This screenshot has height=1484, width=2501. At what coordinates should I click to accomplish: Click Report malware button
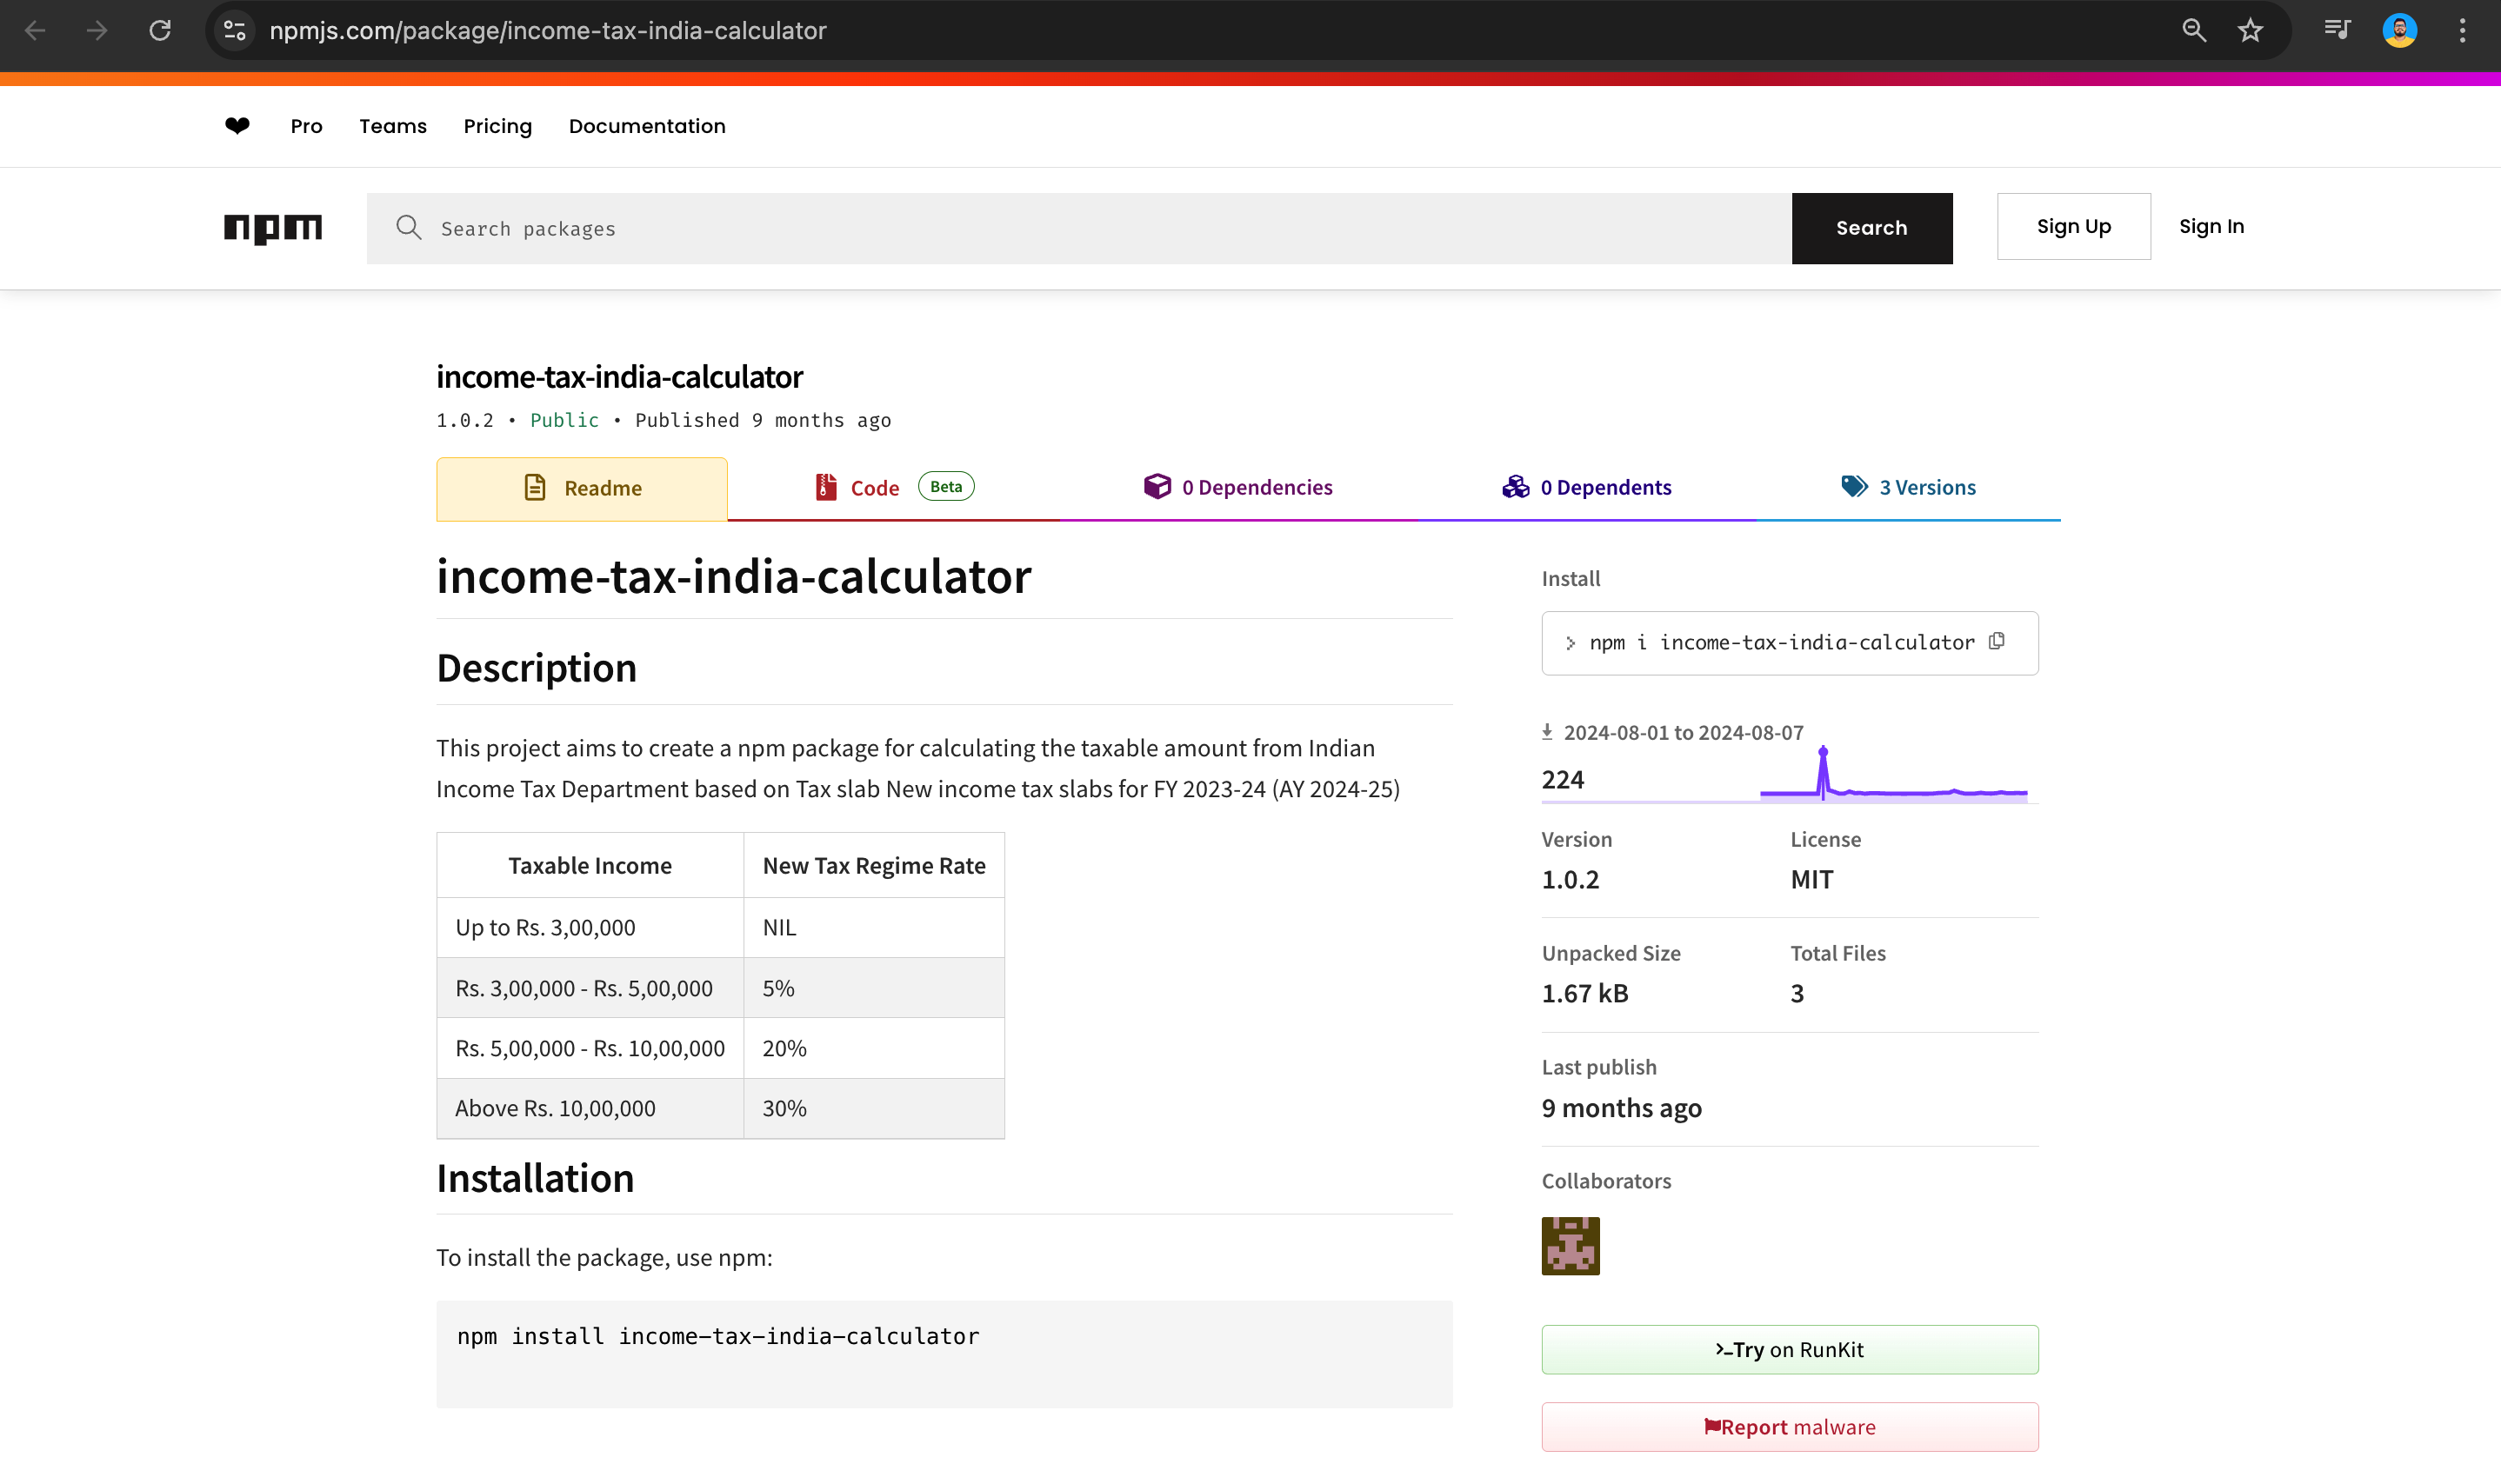click(1789, 1427)
